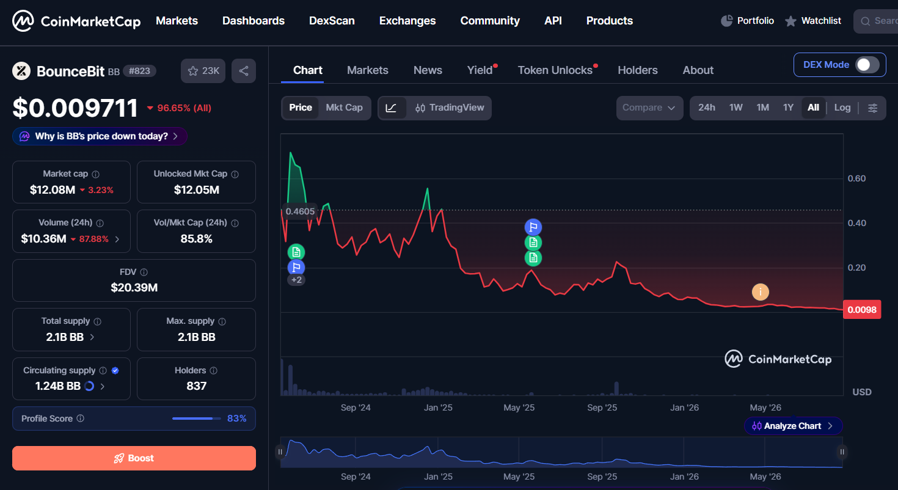898x490 pixels.
Task: Click the orange info marker on the chart
Action: click(x=761, y=292)
